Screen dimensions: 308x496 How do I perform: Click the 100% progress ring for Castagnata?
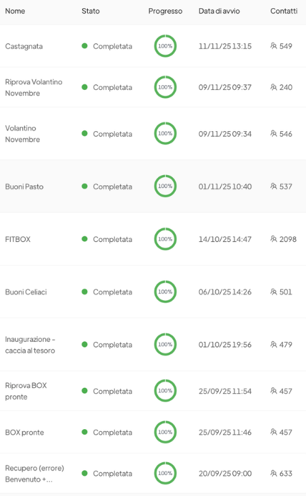165,46
